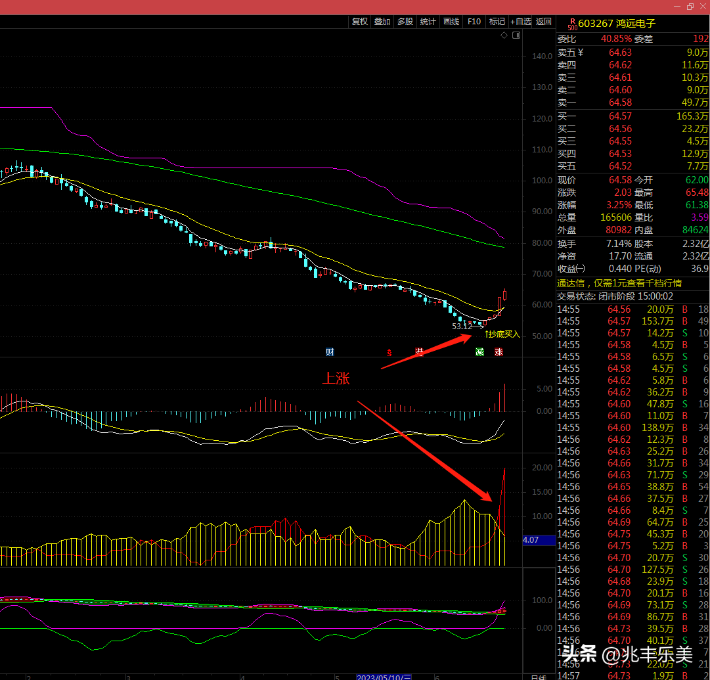Click the 交易状态 闭市阶段 status line

click(x=615, y=296)
